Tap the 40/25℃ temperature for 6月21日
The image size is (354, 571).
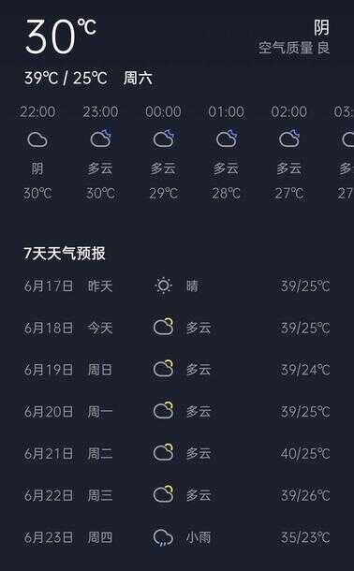[305, 453]
